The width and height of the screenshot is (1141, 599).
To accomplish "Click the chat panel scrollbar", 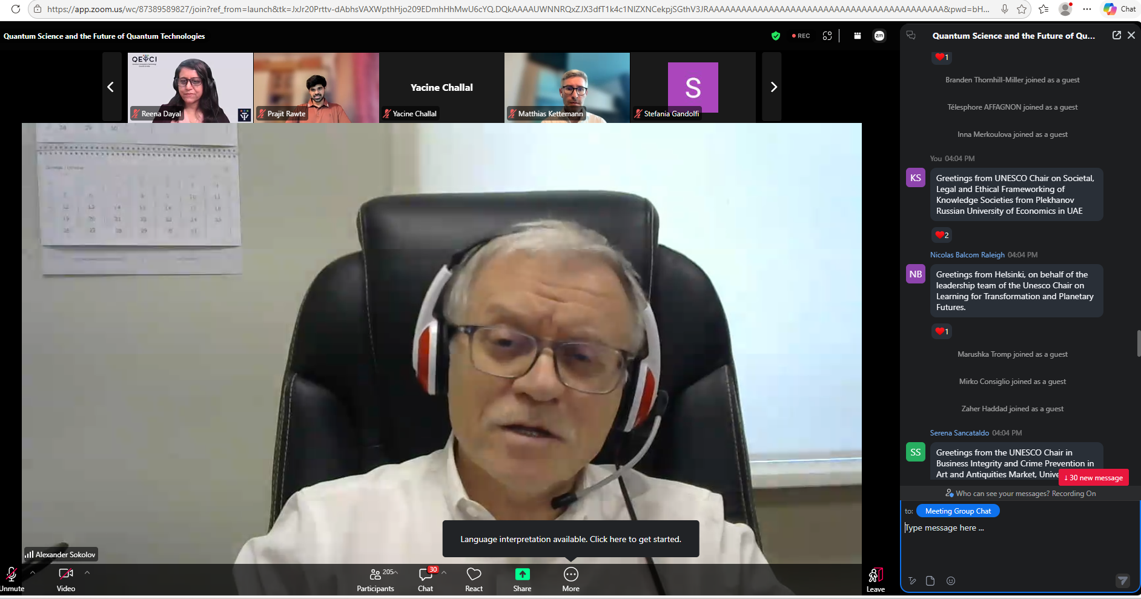I will [1139, 343].
